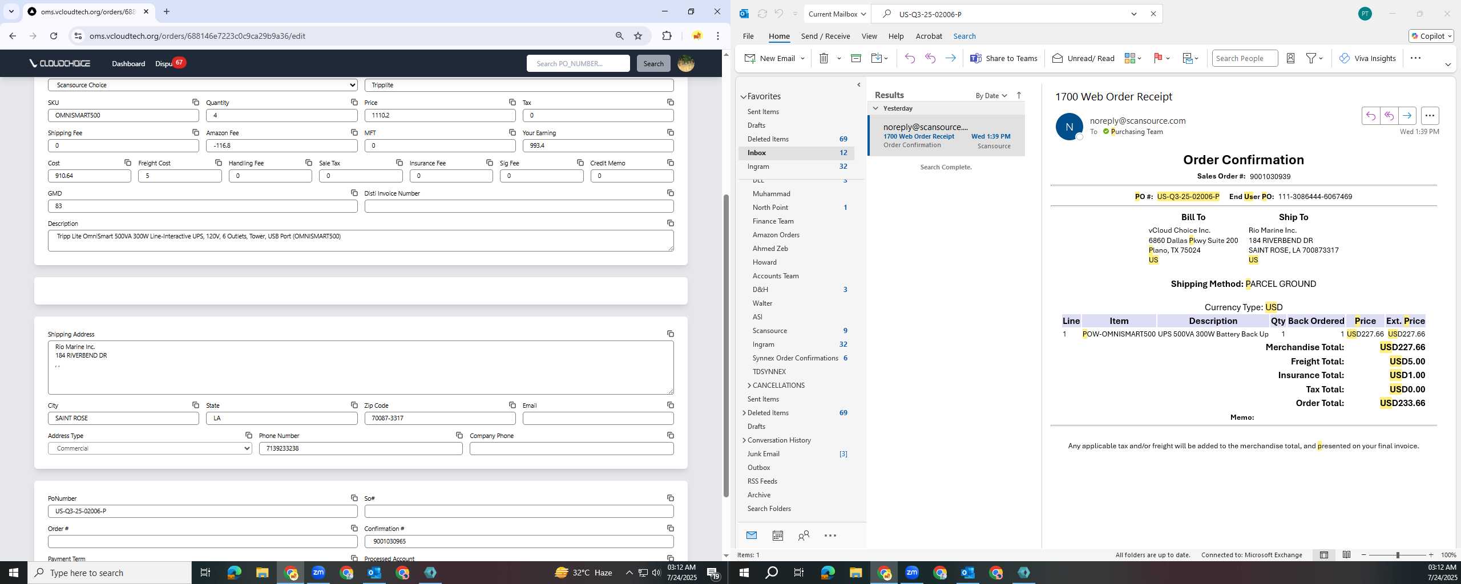1461x584 pixels.
Task: Adjust the Outlook zoom slider
Action: point(1398,555)
